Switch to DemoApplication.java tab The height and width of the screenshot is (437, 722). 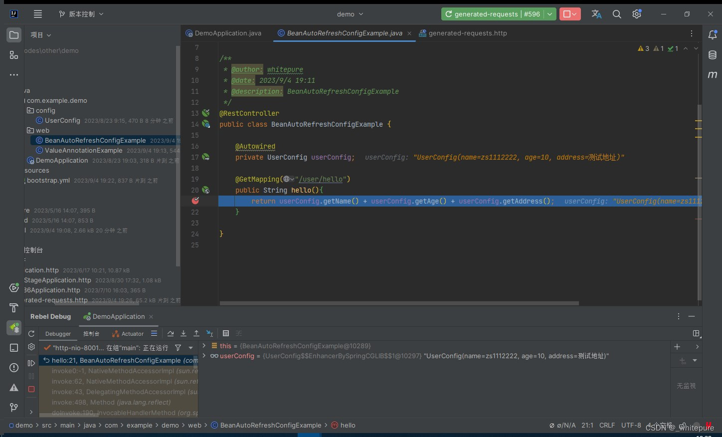(223, 33)
